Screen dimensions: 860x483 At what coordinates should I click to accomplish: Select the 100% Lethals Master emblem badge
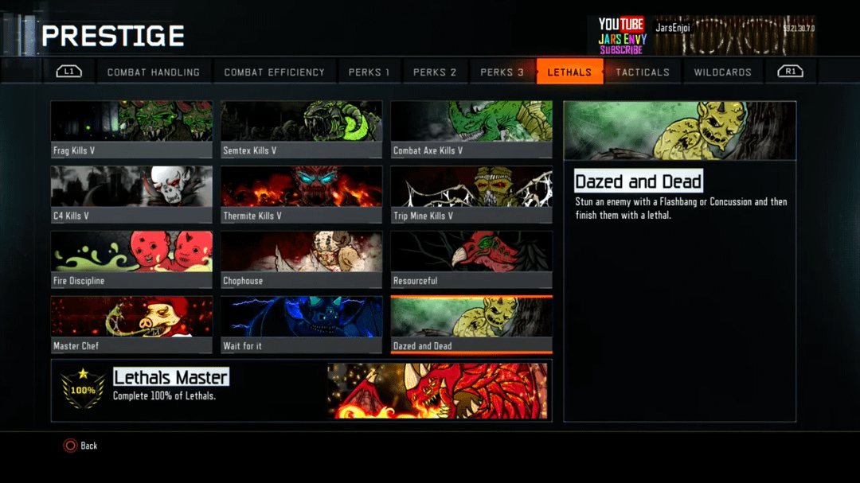pos(83,389)
